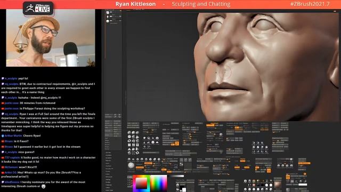Click the ZBrush LIVE logo badge

(x=38, y=9)
